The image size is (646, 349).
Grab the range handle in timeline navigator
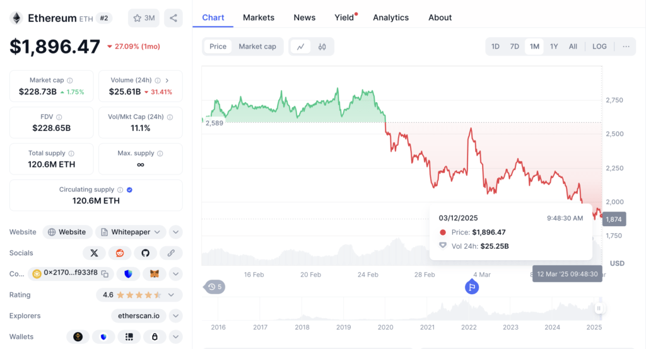click(x=599, y=308)
